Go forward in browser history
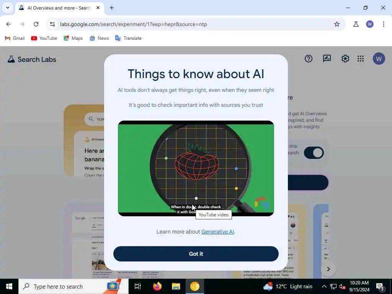This screenshot has width=392, height=294. pos(22,24)
